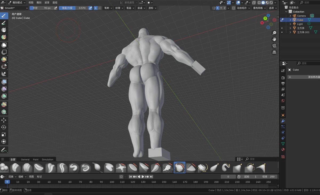Screen dimensions: 320x195
Task: Choose the highlighted brush thumbnail in asset shelf
Action: [x=179, y=168]
